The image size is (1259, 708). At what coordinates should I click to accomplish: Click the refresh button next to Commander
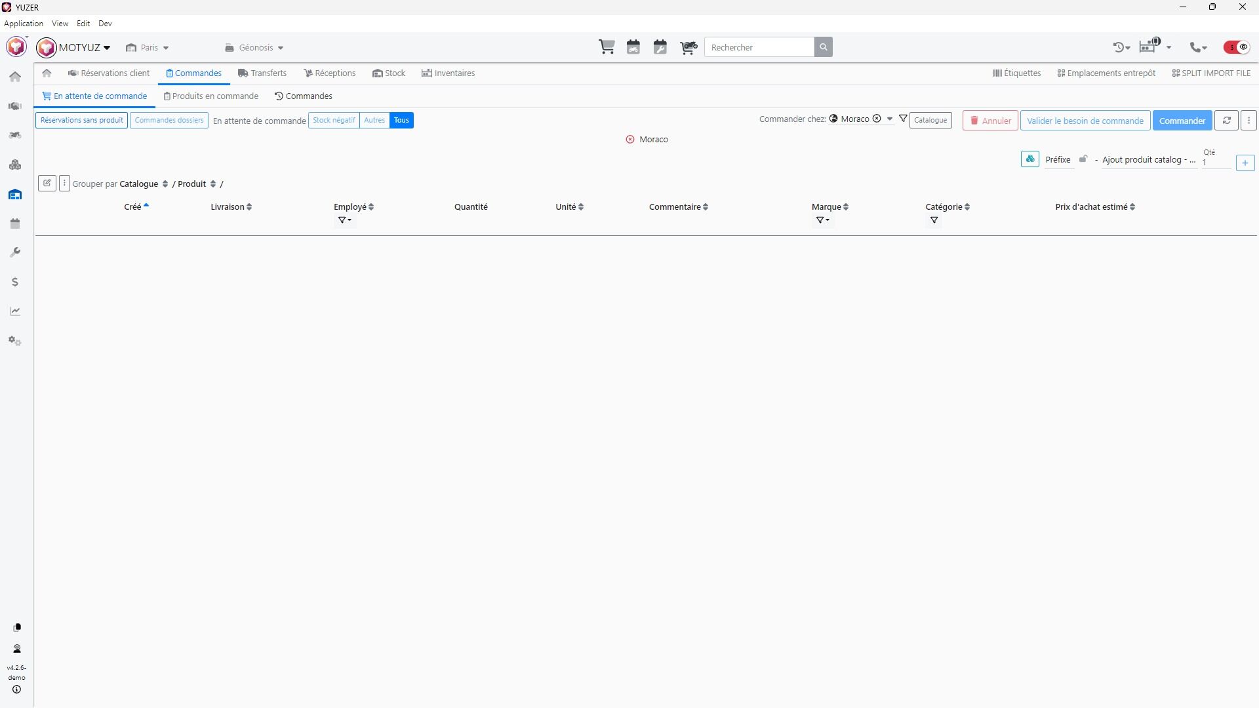pos(1226,121)
